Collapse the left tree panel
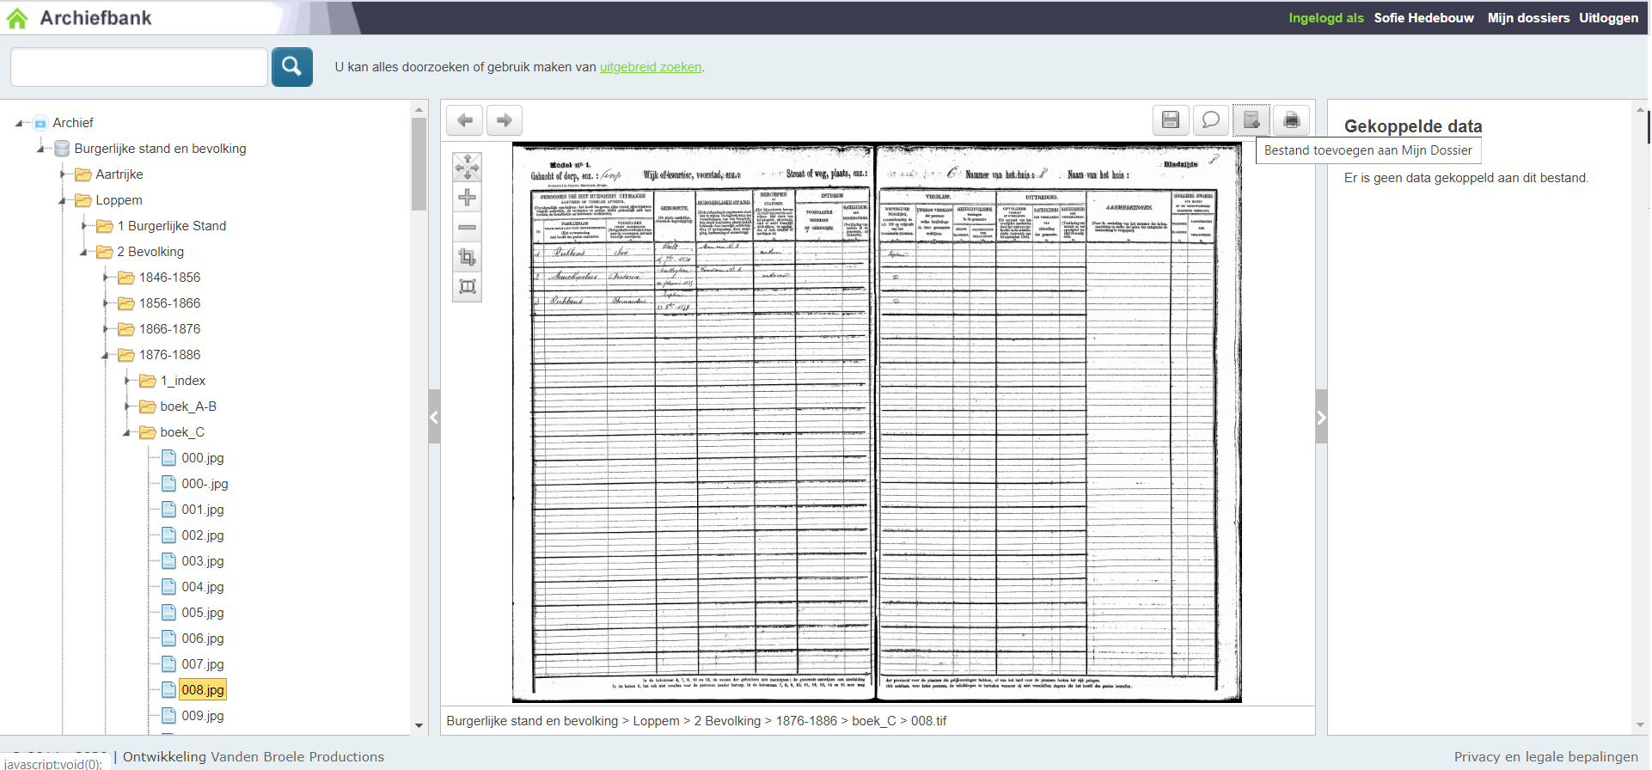The image size is (1652, 770). pos(434,417)
